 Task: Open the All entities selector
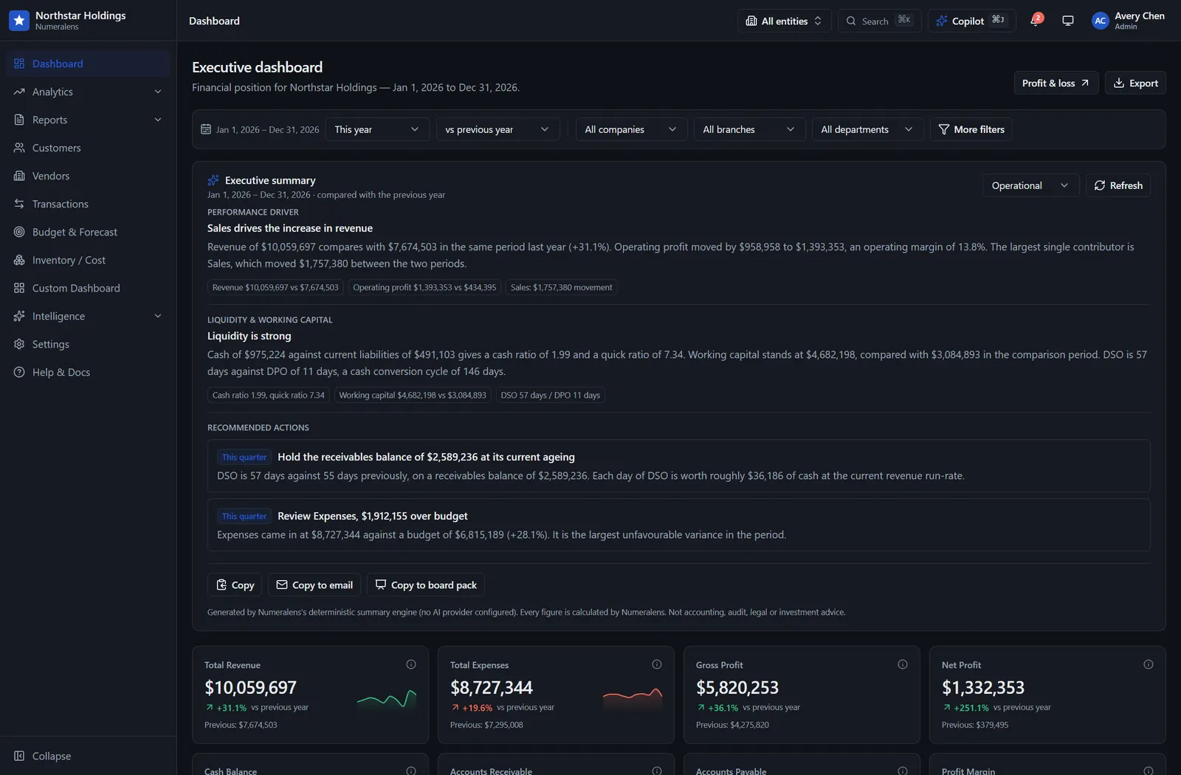coord(784,21)
